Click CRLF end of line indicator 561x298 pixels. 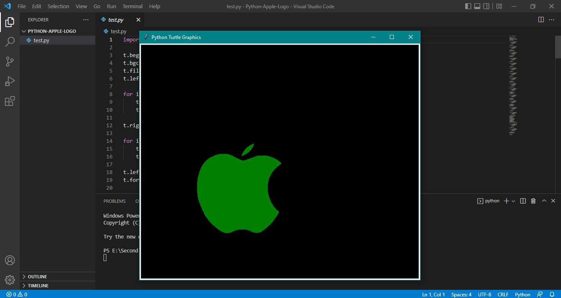(x=503, y=294)
